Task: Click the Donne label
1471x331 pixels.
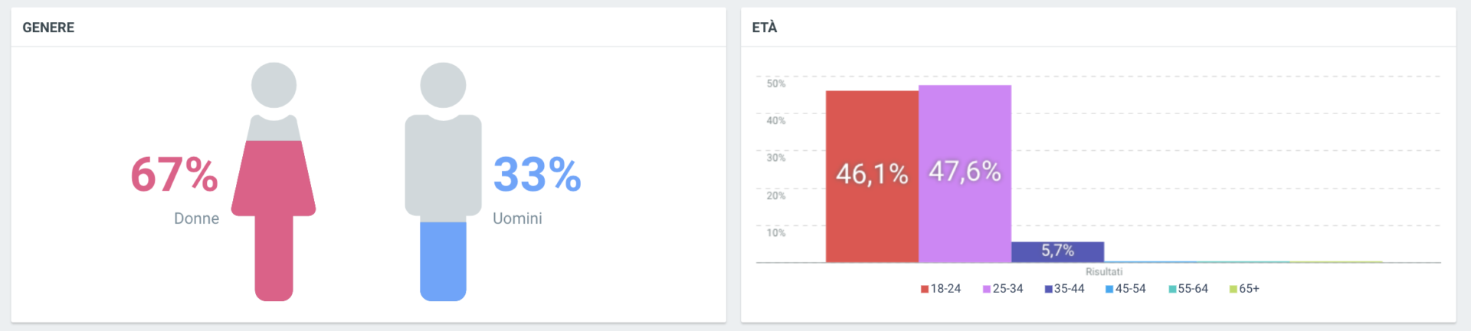Action: [196, 218]
